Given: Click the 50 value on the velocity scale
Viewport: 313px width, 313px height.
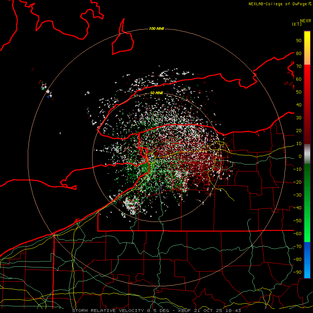Looking at the screenshot, I should click(299, 92).
